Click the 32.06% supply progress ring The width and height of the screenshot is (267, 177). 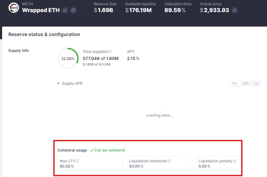tap(68, 58)
